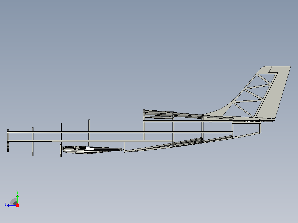Select the tallest forward vertical former
Image resolution: width=298 pixels, height=223 pixels.
[x=89, y=133]
